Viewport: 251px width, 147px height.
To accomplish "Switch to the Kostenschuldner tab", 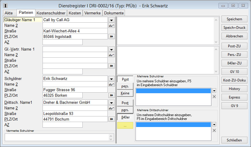I will pos(51,13).
